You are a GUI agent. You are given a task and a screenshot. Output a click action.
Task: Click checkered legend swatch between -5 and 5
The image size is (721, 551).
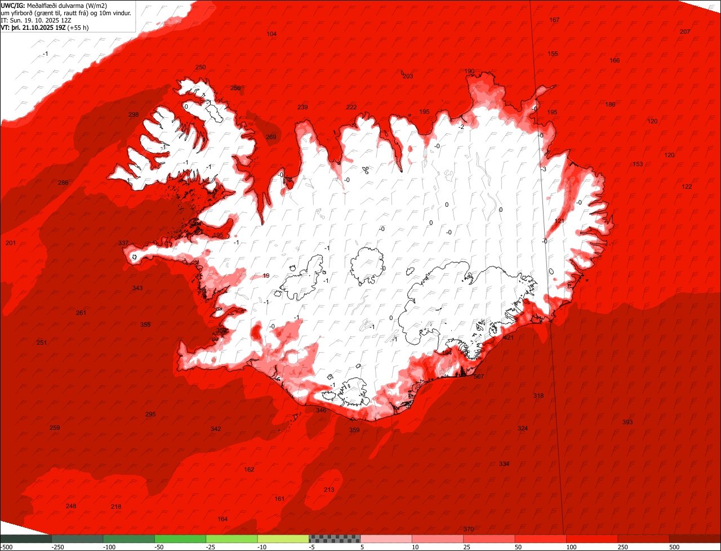(335, 539)
